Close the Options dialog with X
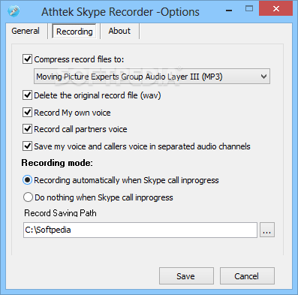 point(275,9)
